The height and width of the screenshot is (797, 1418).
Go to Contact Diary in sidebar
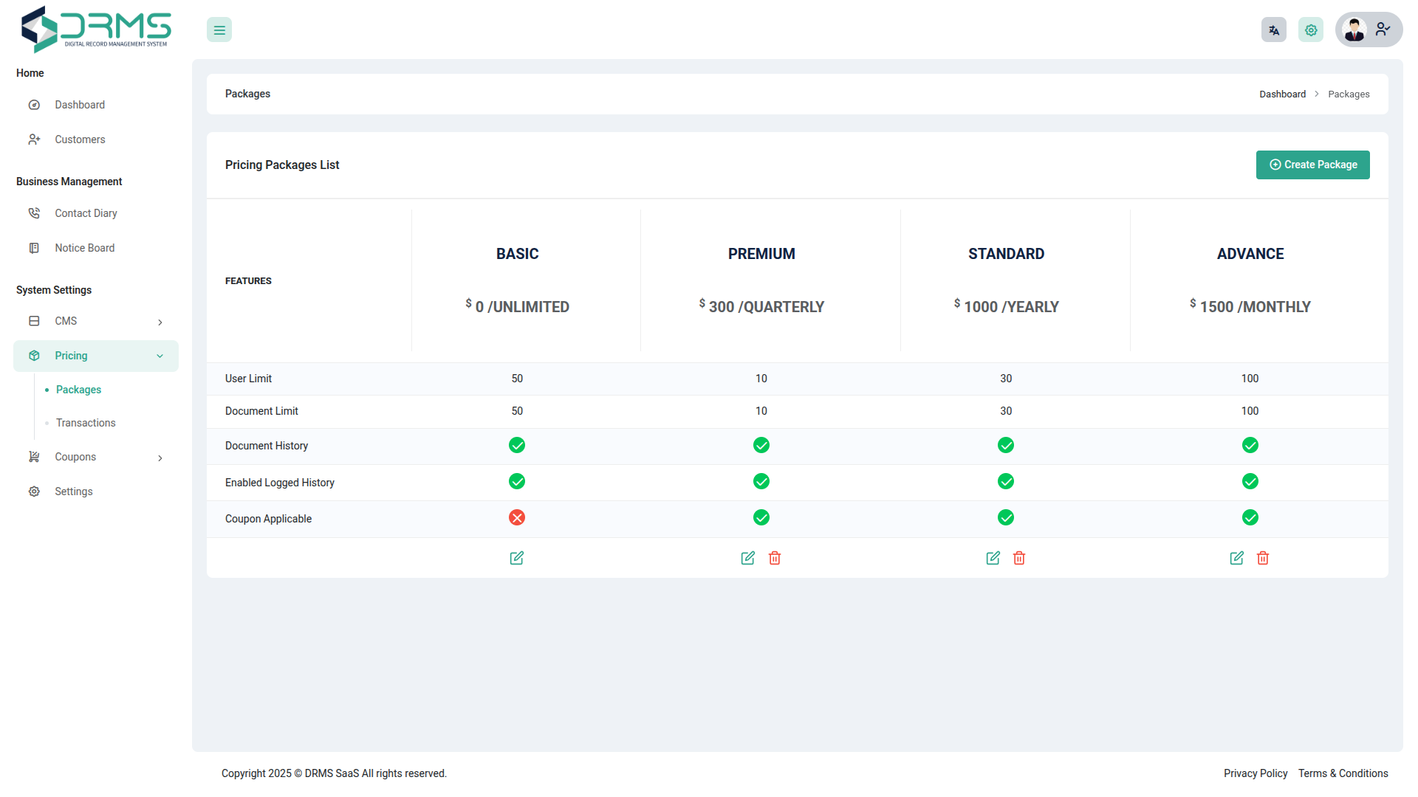[x=86, y=213]
